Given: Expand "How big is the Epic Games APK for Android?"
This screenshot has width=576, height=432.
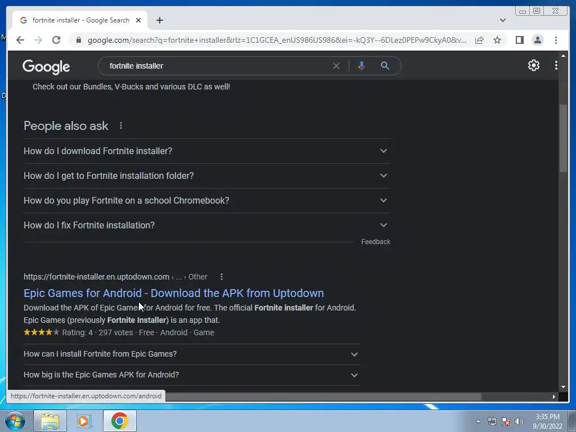Looking at the screenshot, I should pos(192,375).
